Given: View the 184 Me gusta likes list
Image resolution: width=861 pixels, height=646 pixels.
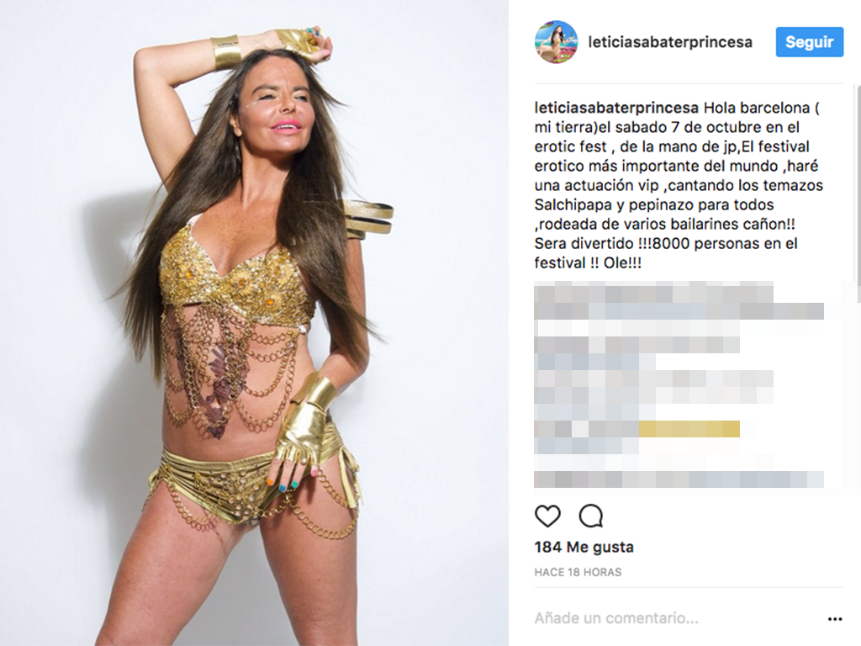Looking at the screenshot, I should (x=584, y=547).
